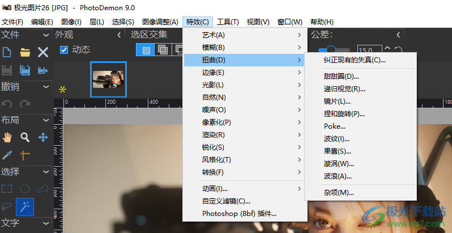Open the 像素化(P) submenu

tap(244, 122)
